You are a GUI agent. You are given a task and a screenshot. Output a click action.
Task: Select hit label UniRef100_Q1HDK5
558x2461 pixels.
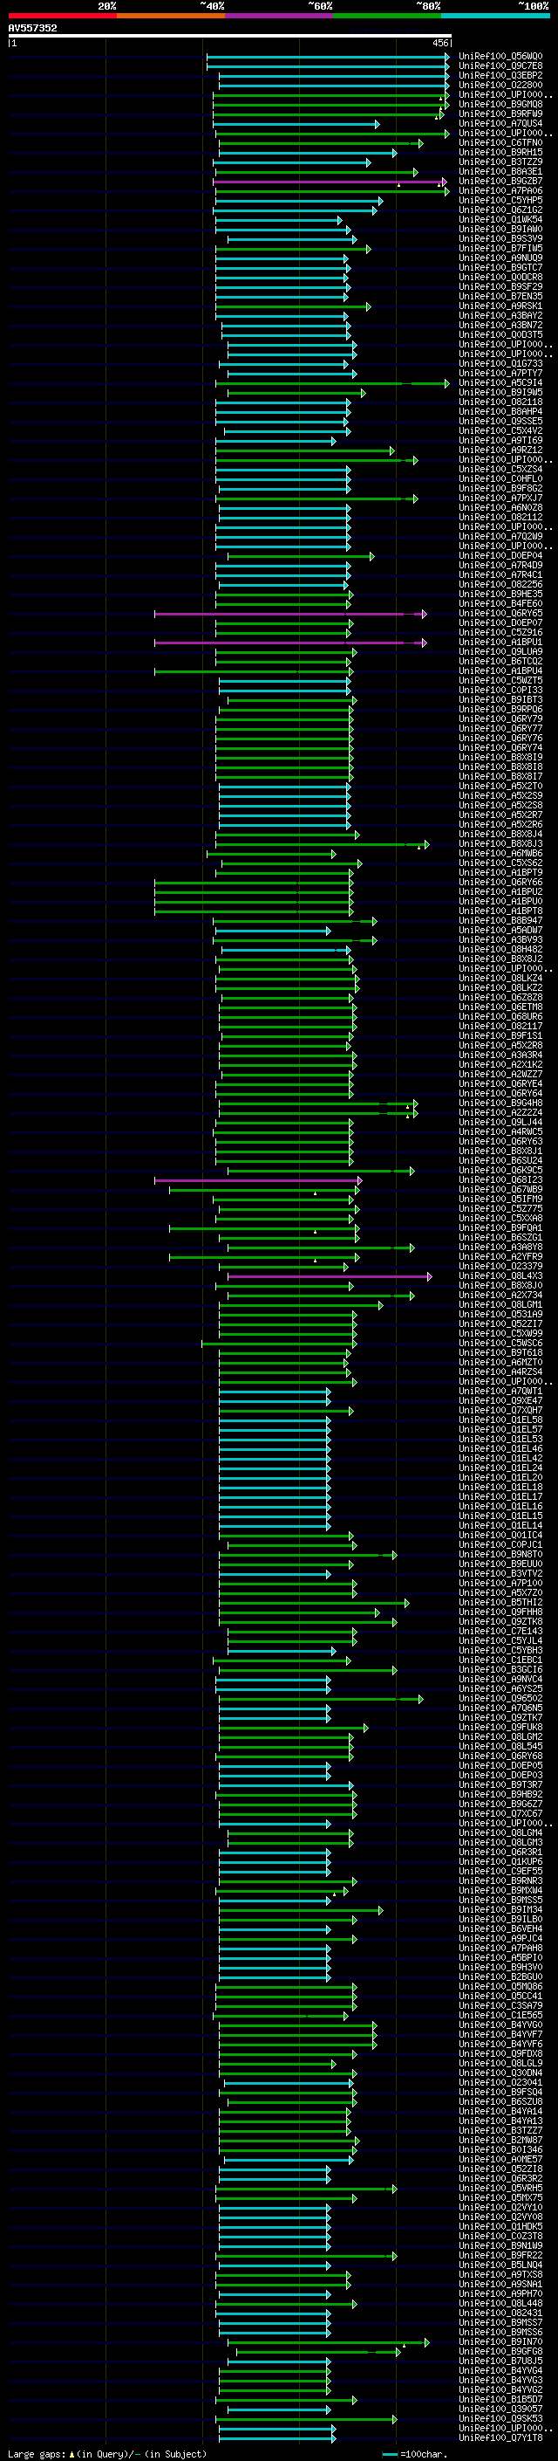(500, 2228)
